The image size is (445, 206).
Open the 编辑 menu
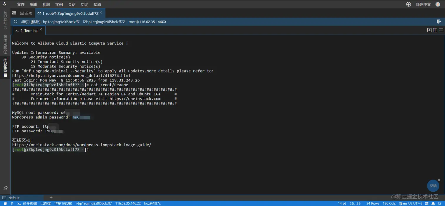point(34,4)
